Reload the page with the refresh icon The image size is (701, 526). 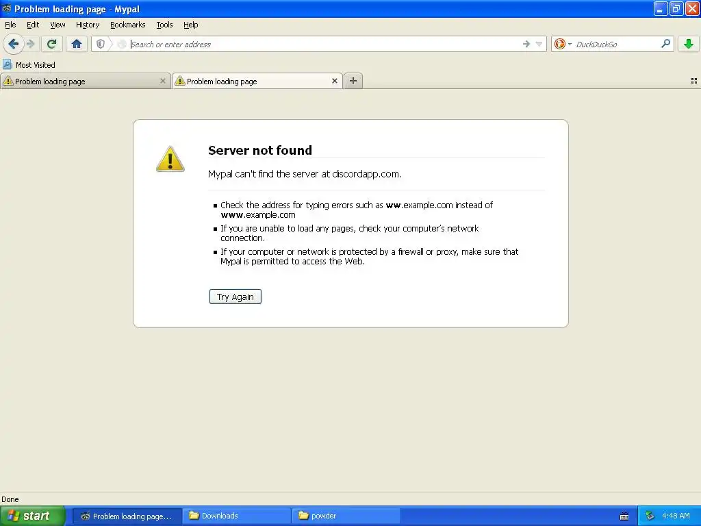click(x=52, y=44)
